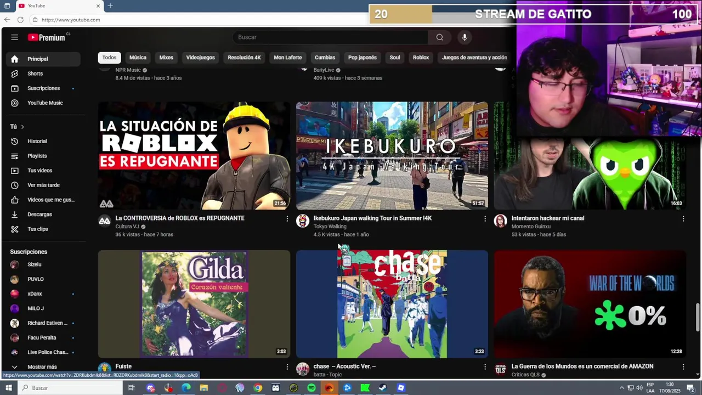Select the Mixes filter chip
The image size is (702, 395).
coord(166,58)
